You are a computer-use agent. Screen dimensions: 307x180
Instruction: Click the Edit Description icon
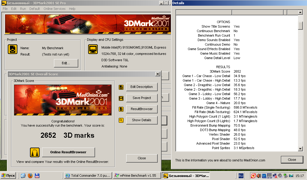pos(121,87)
